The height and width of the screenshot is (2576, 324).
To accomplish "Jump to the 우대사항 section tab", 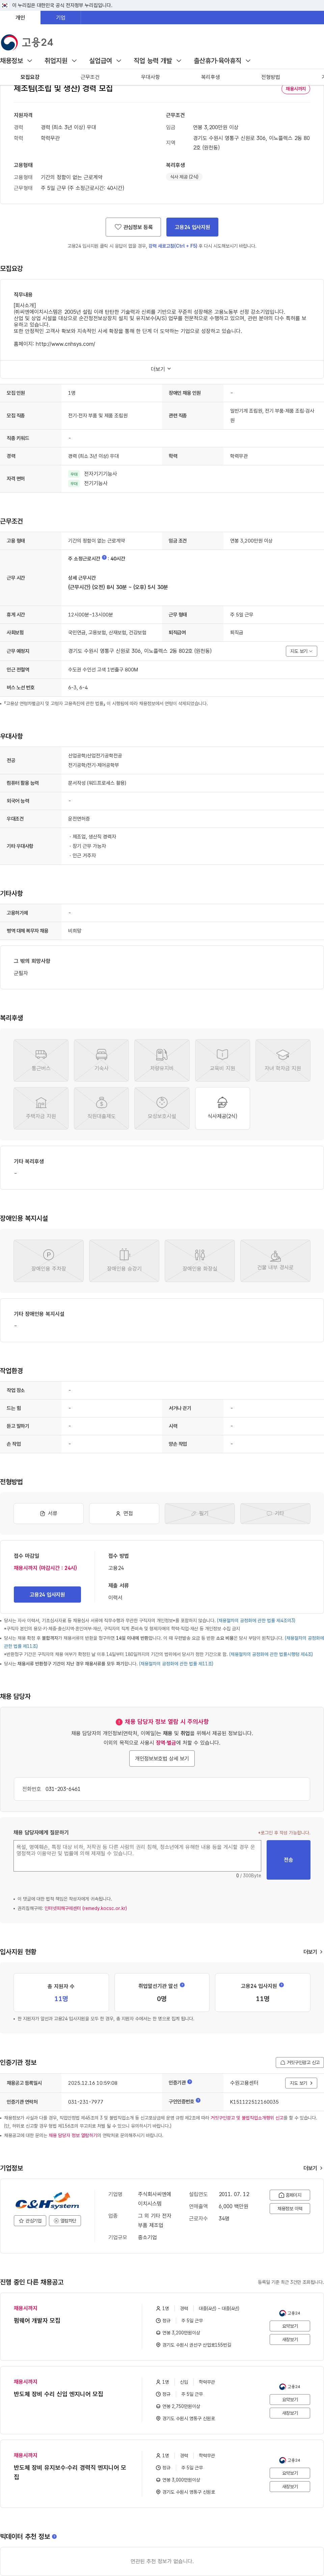I will click(150, 77).
